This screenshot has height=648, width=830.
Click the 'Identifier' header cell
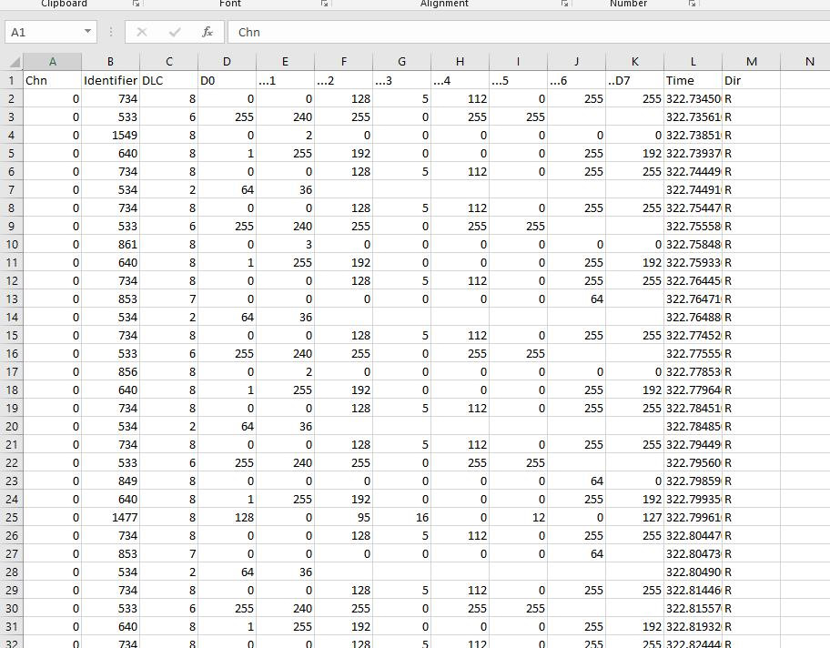click(111, 80)
